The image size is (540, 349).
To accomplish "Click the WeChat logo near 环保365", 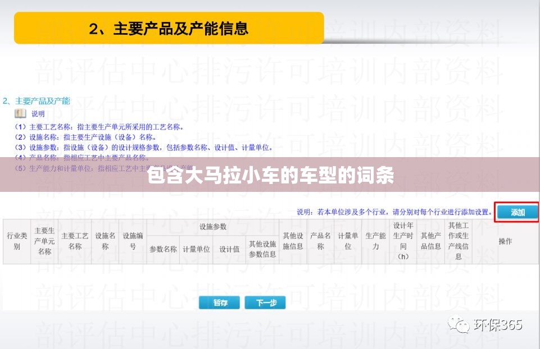I will (459, 324).
